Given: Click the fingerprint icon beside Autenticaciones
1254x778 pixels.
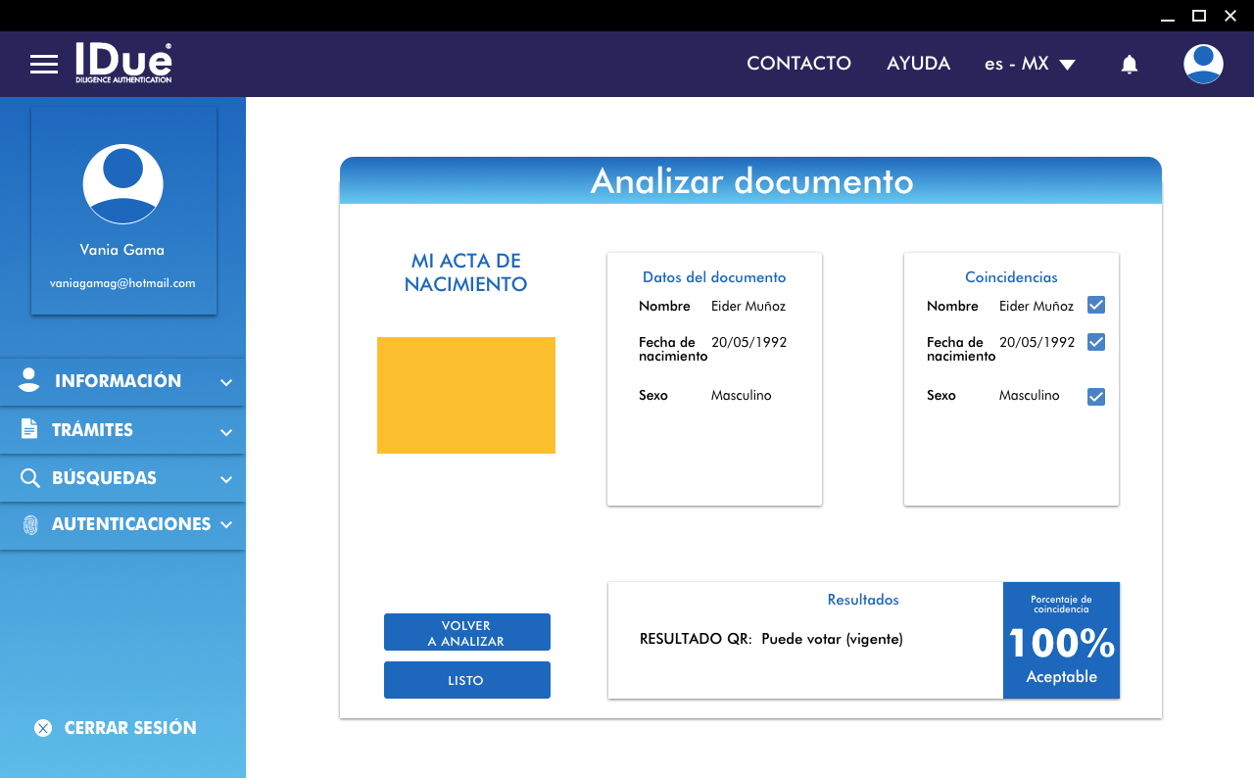Looking at the screenshot, I should tap(30, 525).
